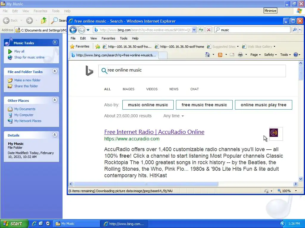
Task: Open first favorite http--100.16.36.50-sotf-ho...
Action: click(x=127, y=47)
